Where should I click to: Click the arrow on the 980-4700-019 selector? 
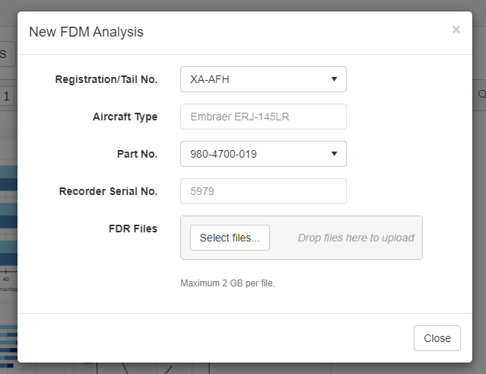pyautogui.click(x=334, y=154)
